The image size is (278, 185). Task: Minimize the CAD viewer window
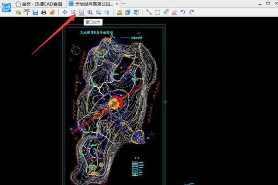(260, 4)
